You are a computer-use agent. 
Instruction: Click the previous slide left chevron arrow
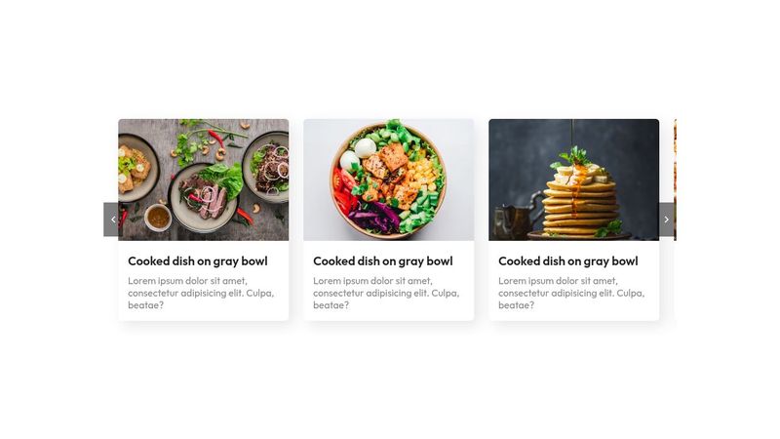(111, 219)
